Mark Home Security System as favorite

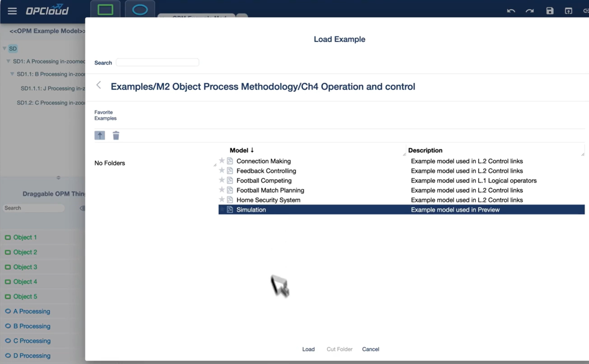222,199
